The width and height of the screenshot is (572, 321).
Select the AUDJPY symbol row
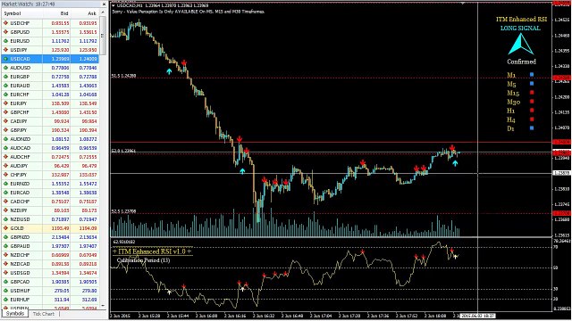point(50,166)
